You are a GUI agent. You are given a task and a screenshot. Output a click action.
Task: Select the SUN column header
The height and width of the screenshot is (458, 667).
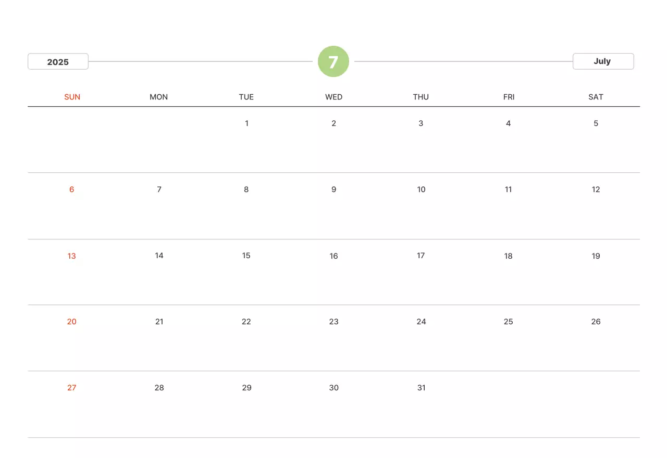(x=72, y=97)
